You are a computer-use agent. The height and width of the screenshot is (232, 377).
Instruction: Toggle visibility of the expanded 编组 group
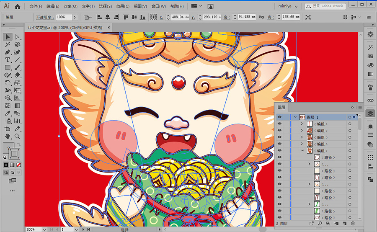pos(279,150)
